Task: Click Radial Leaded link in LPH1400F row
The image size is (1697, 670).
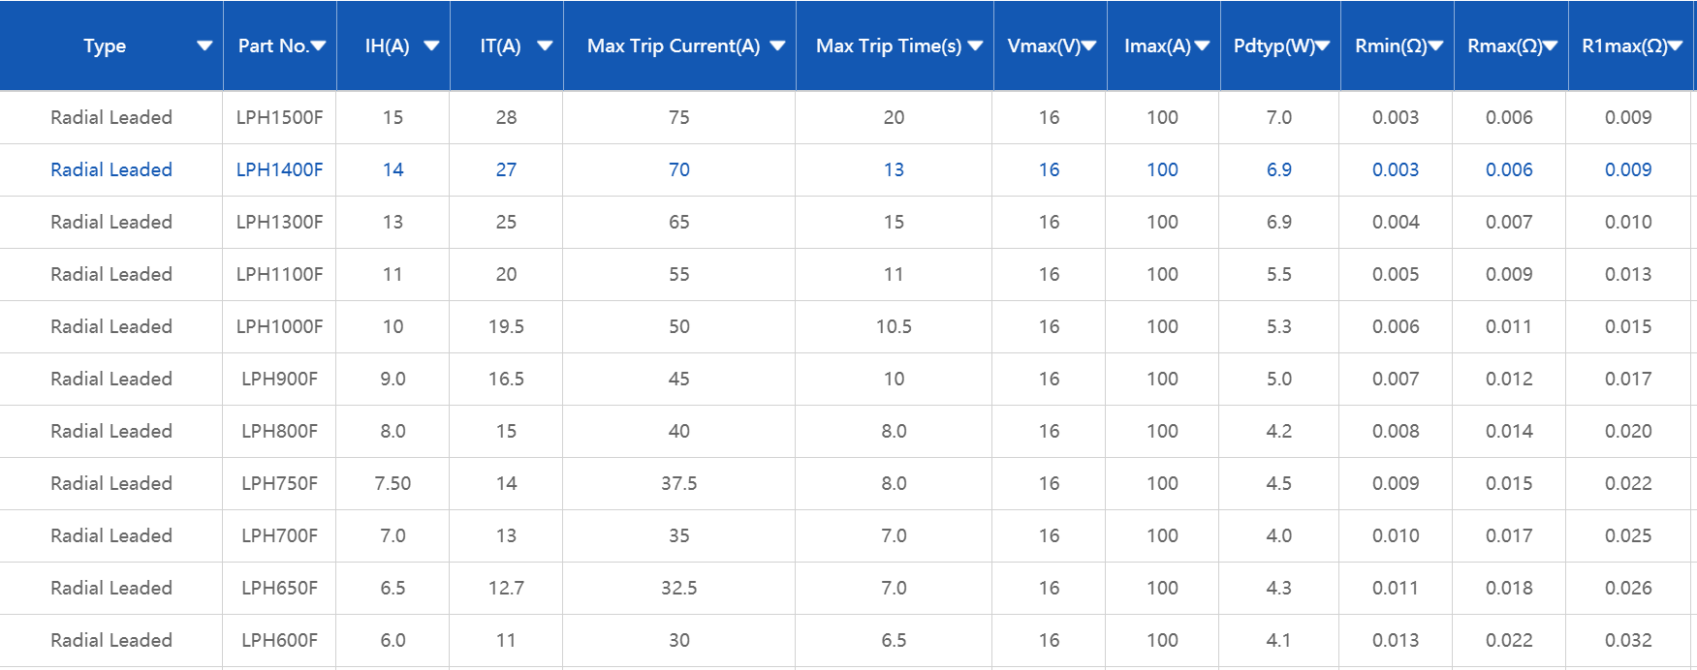Action: click(111, 169)
